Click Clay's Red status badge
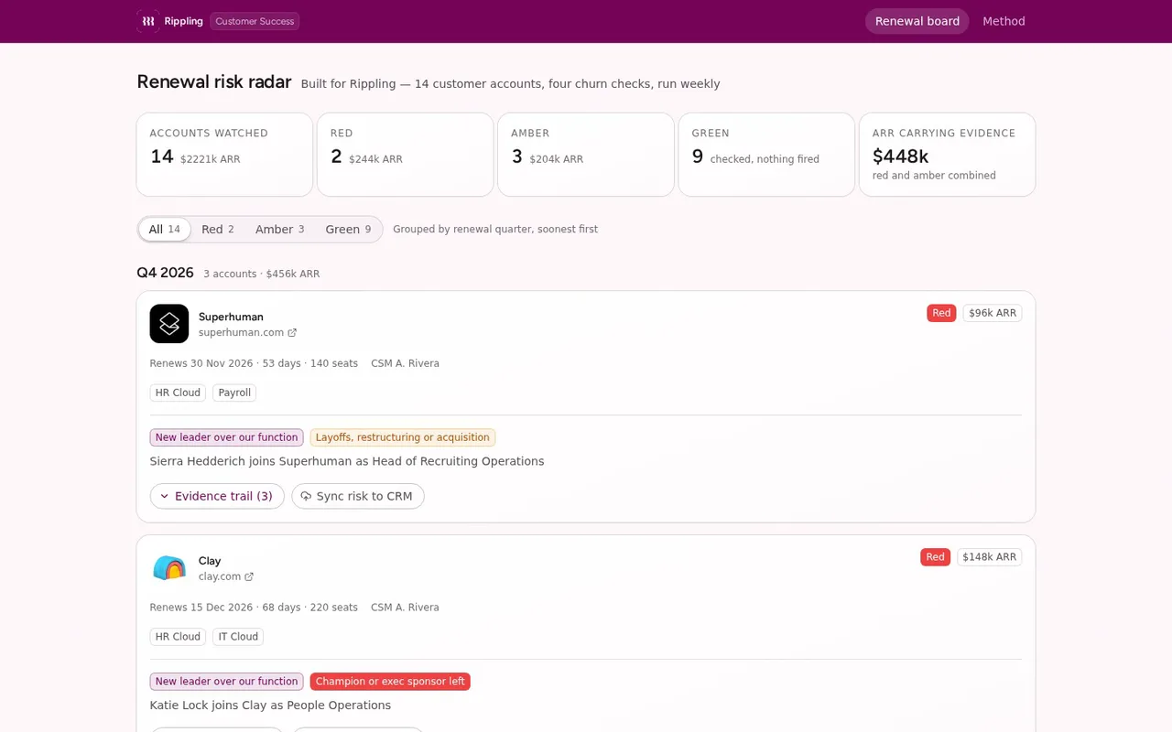 coord(935,557)
